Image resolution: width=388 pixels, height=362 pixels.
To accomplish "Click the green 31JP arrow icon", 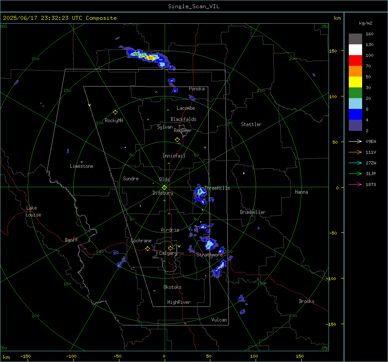I will (x=355, y=174).
